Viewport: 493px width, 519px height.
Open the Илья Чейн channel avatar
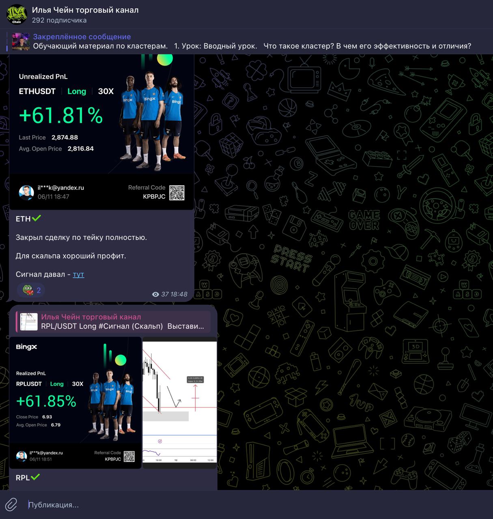[17, 15]
